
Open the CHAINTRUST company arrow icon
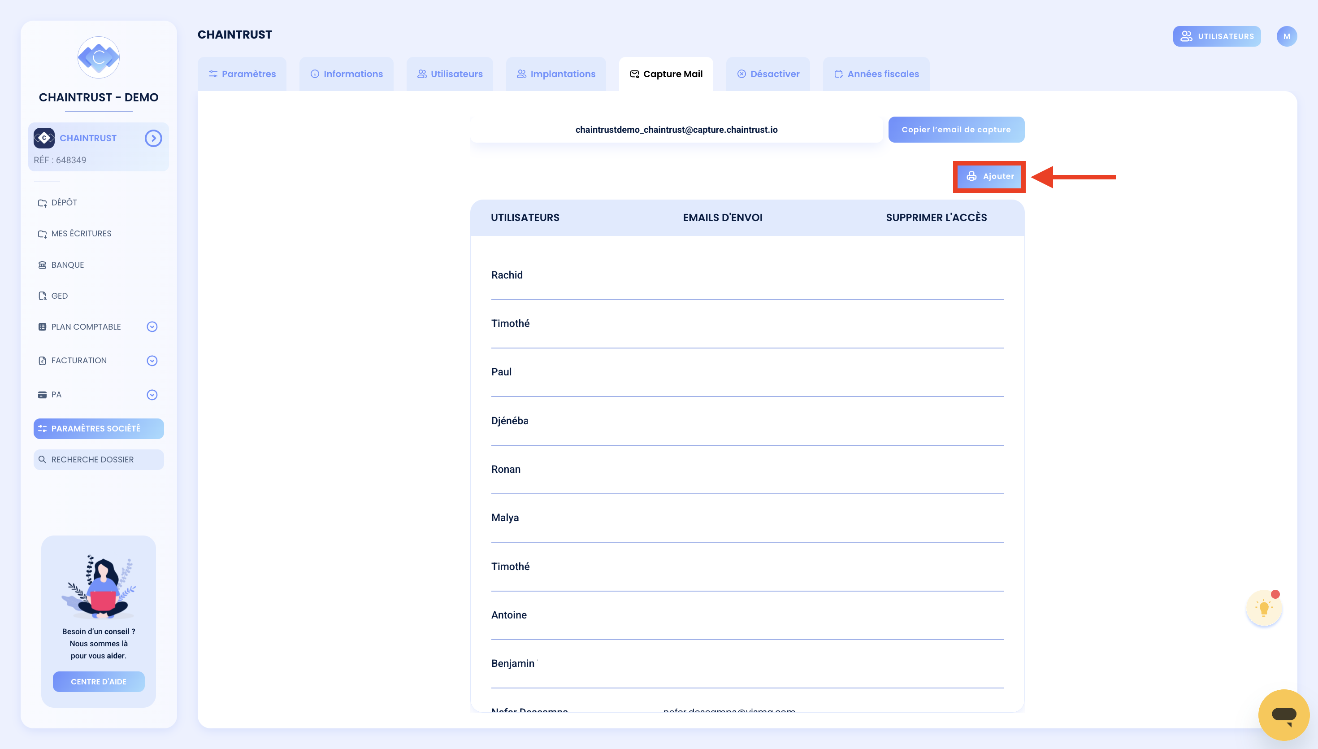[x=153, y=139]
